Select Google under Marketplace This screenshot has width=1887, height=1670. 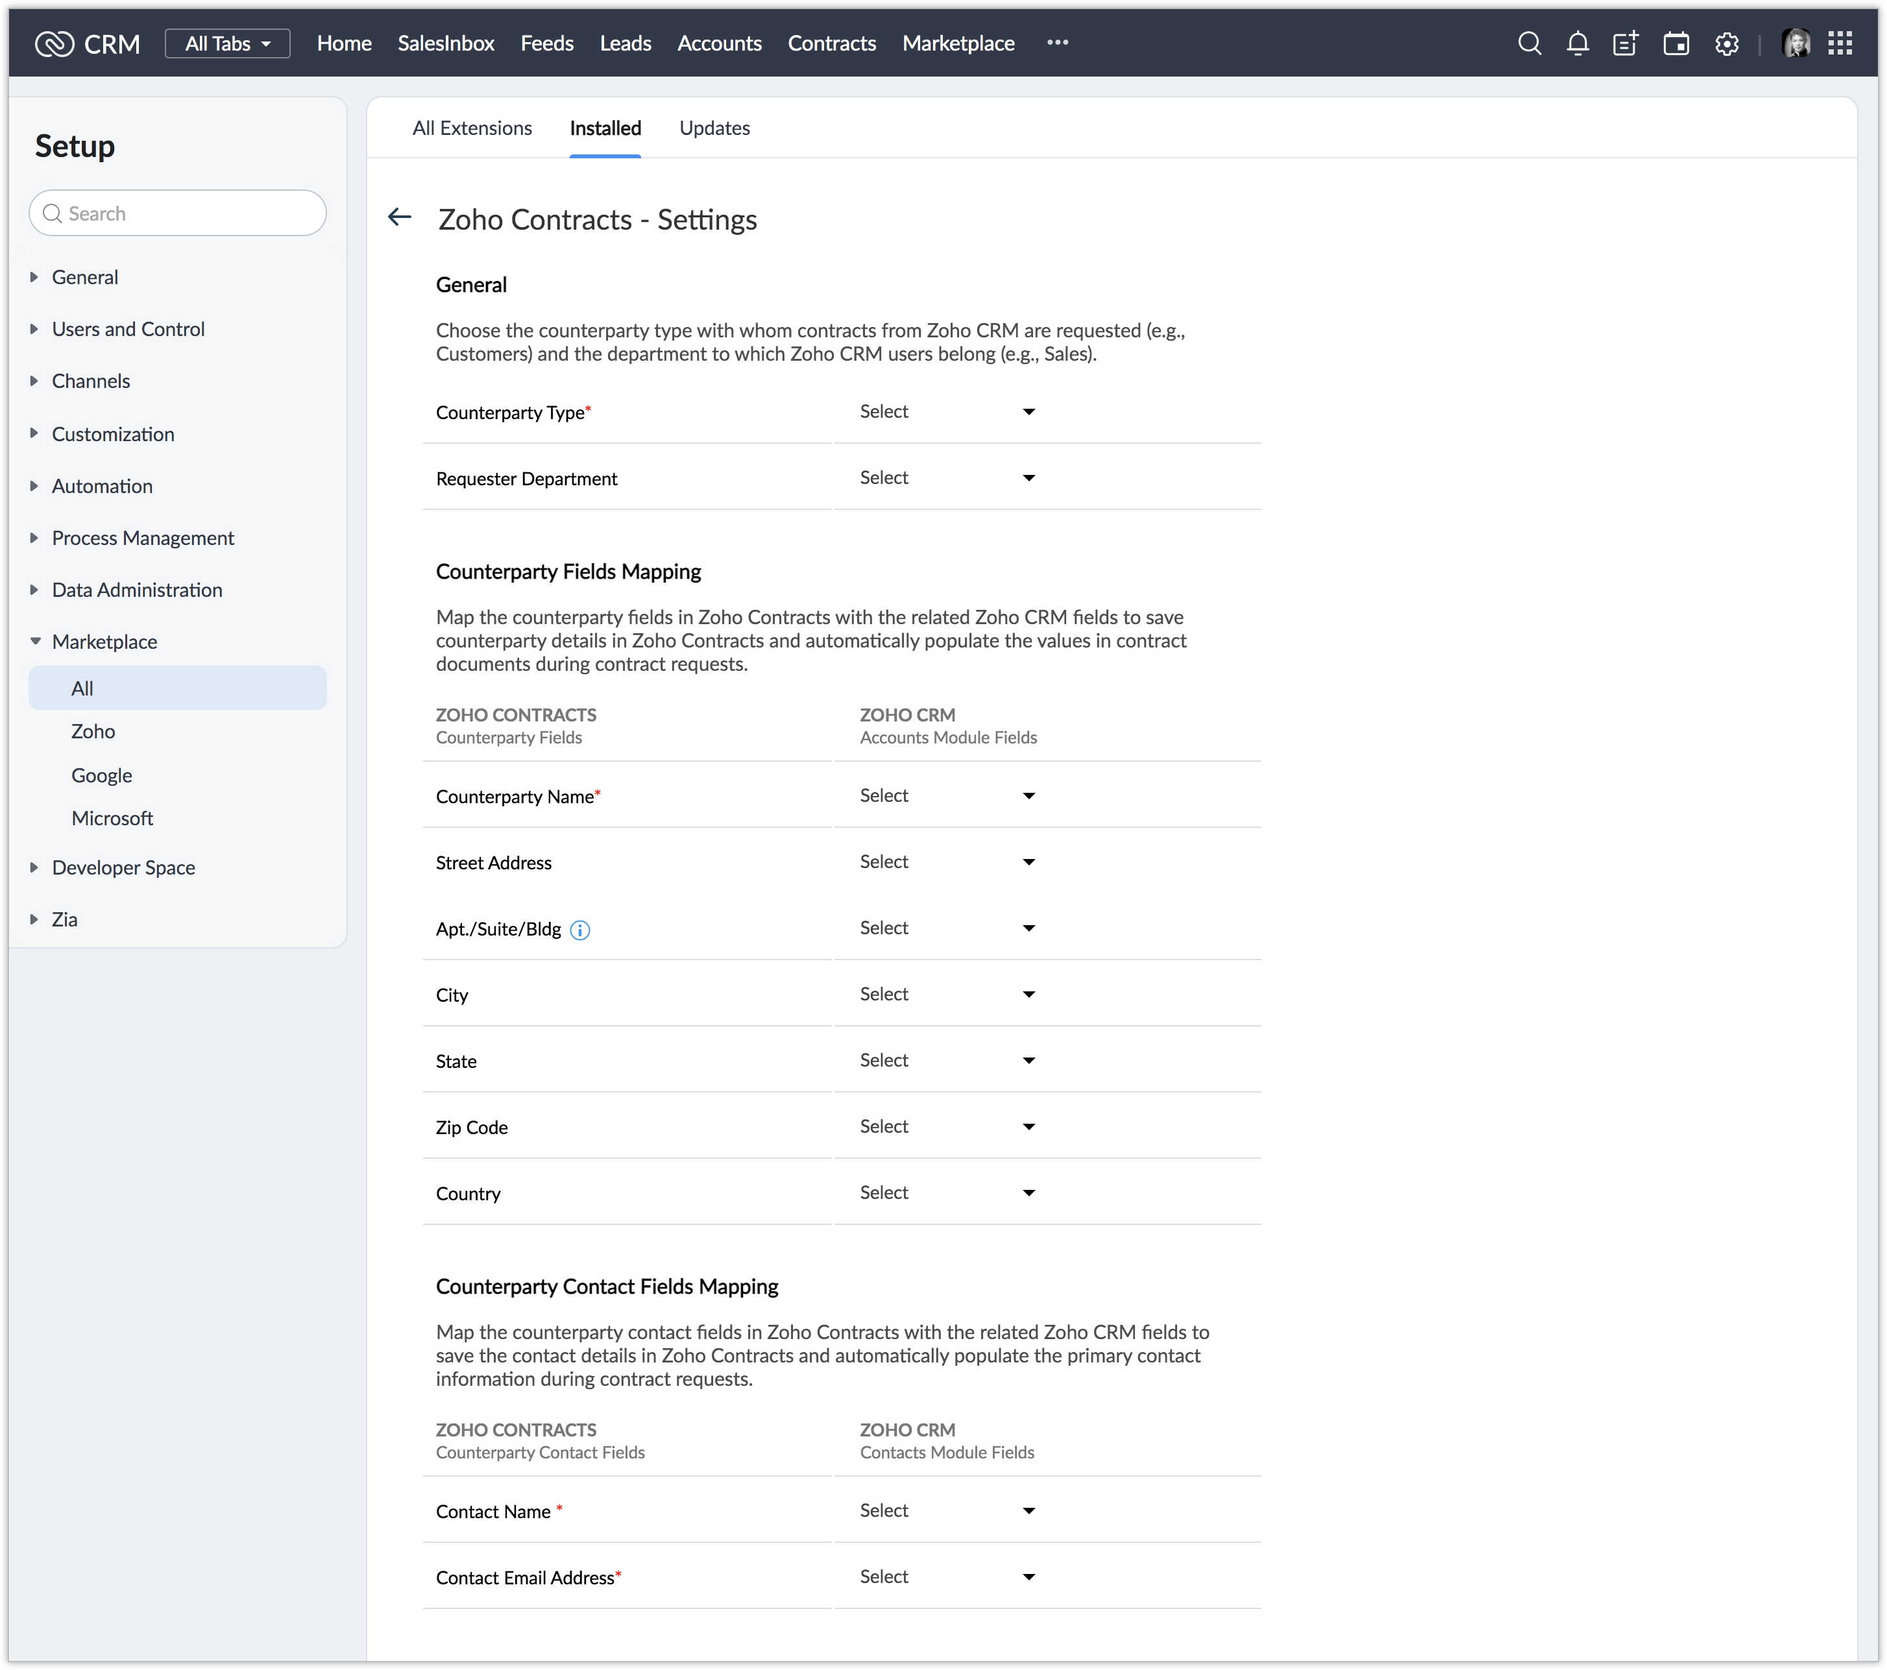point(101,775)
